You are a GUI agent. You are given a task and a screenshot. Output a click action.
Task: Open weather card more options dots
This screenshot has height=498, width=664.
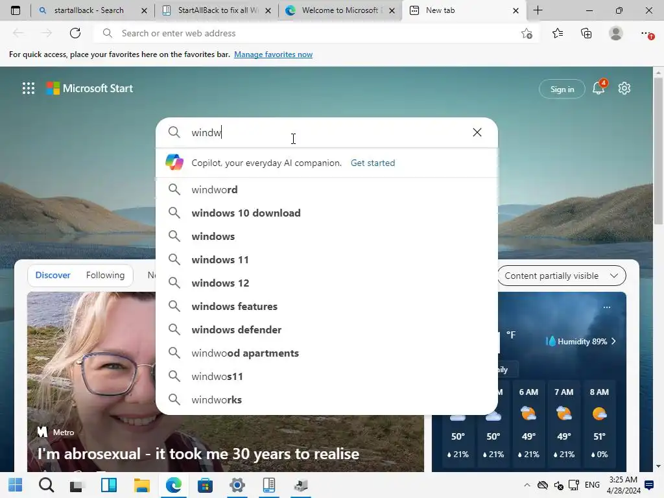tap(606, 307)
